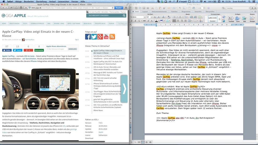Click Print icon in Word toolbar

[x=148, y=8]
